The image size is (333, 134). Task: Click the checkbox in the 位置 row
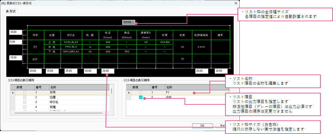coord(25,97)
